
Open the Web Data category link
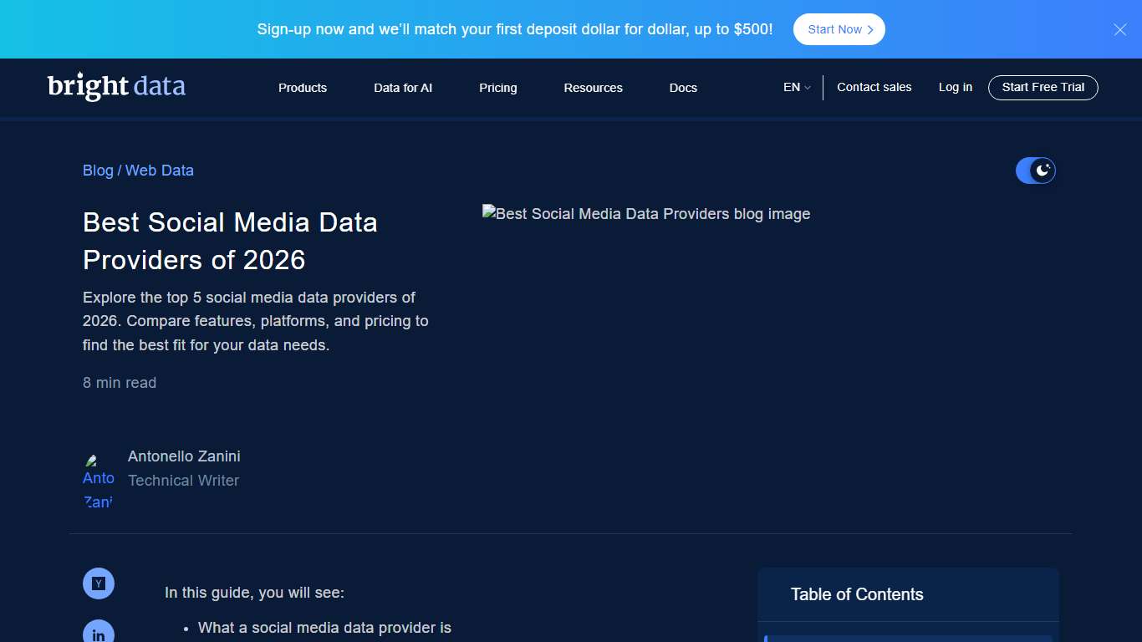[160, 171]
